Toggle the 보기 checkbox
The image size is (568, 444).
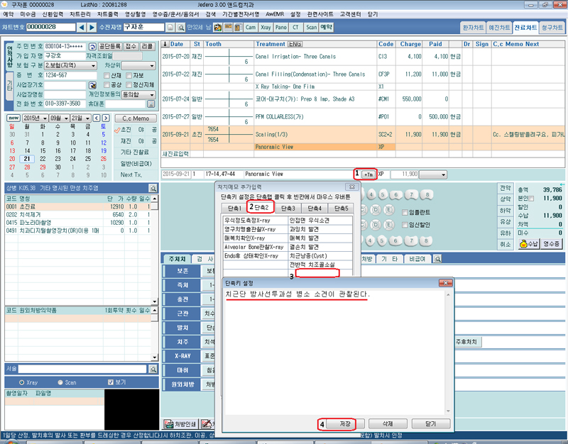[109, 382]
